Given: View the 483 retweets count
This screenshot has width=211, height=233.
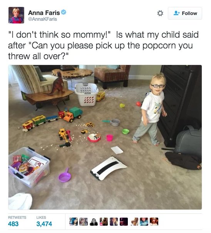Looking at the screenshot, I should [x=13, y=224].
